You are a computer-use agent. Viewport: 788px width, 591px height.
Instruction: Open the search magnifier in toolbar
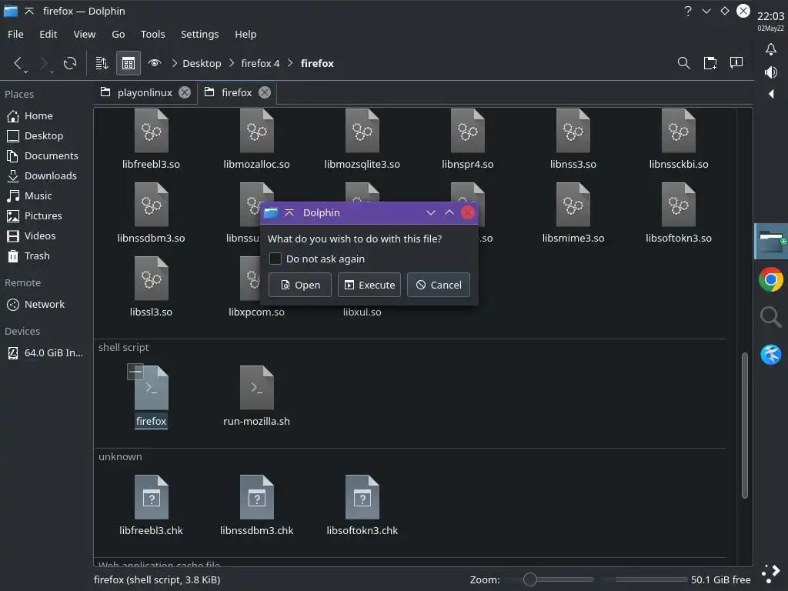pyautogui.click(x=683, y=63)
